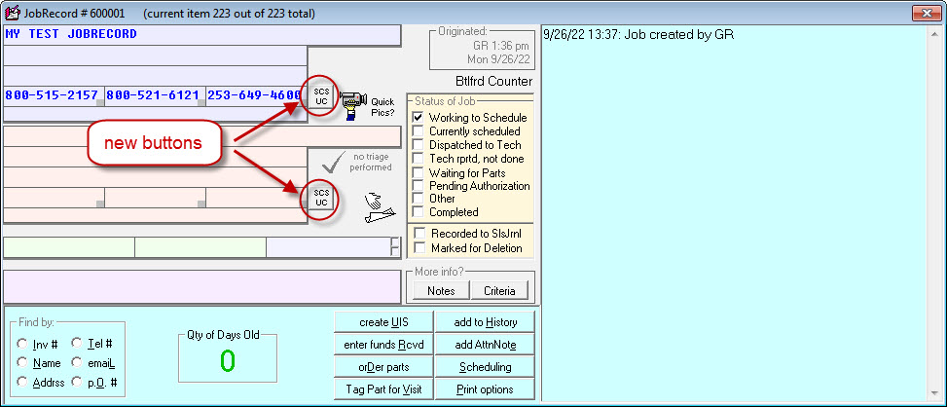Click the no-triage-performed checkmark icon

coord(334,162)
